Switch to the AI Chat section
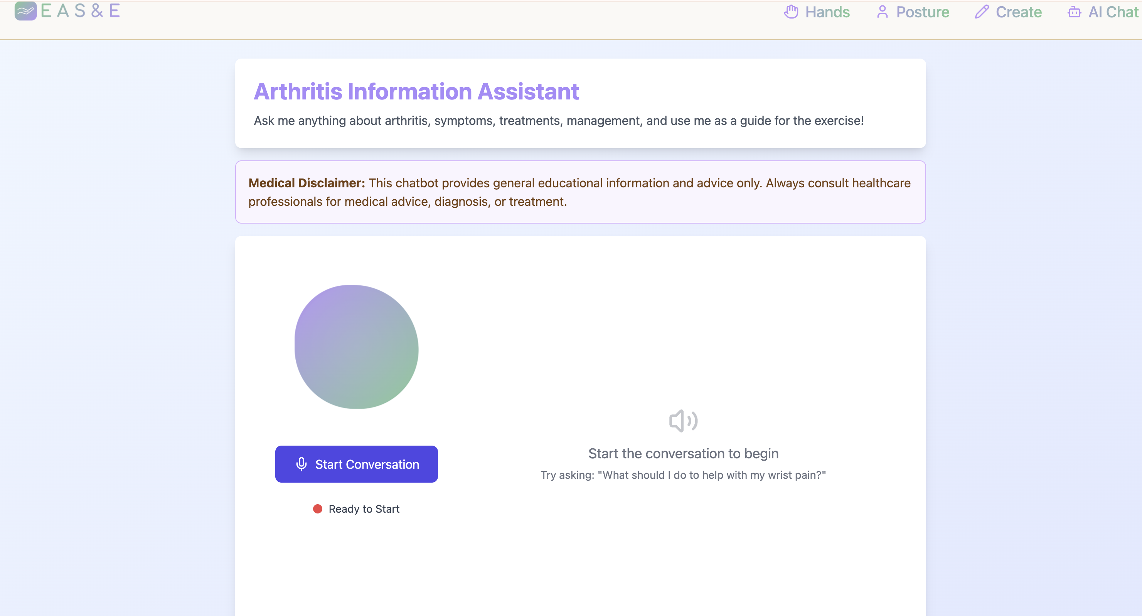Image resolution: width=1142 pixels, height=616 pixels. coord(1113,12)
